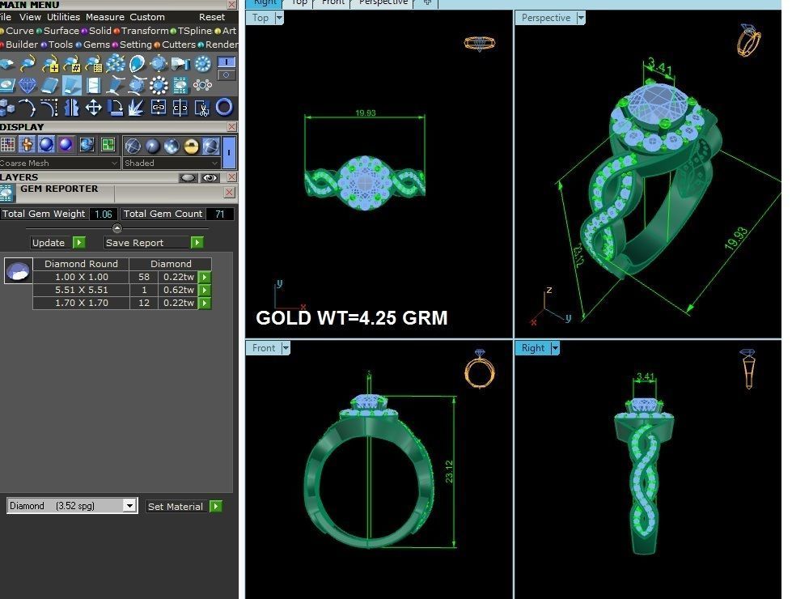The image size is (792, 599).
Task: Click the blue ring torus icon
Action: point(224,107)
